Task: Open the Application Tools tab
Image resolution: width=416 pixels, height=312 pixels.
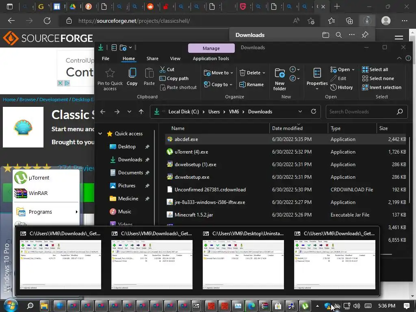Action: (x=211, y=58)
